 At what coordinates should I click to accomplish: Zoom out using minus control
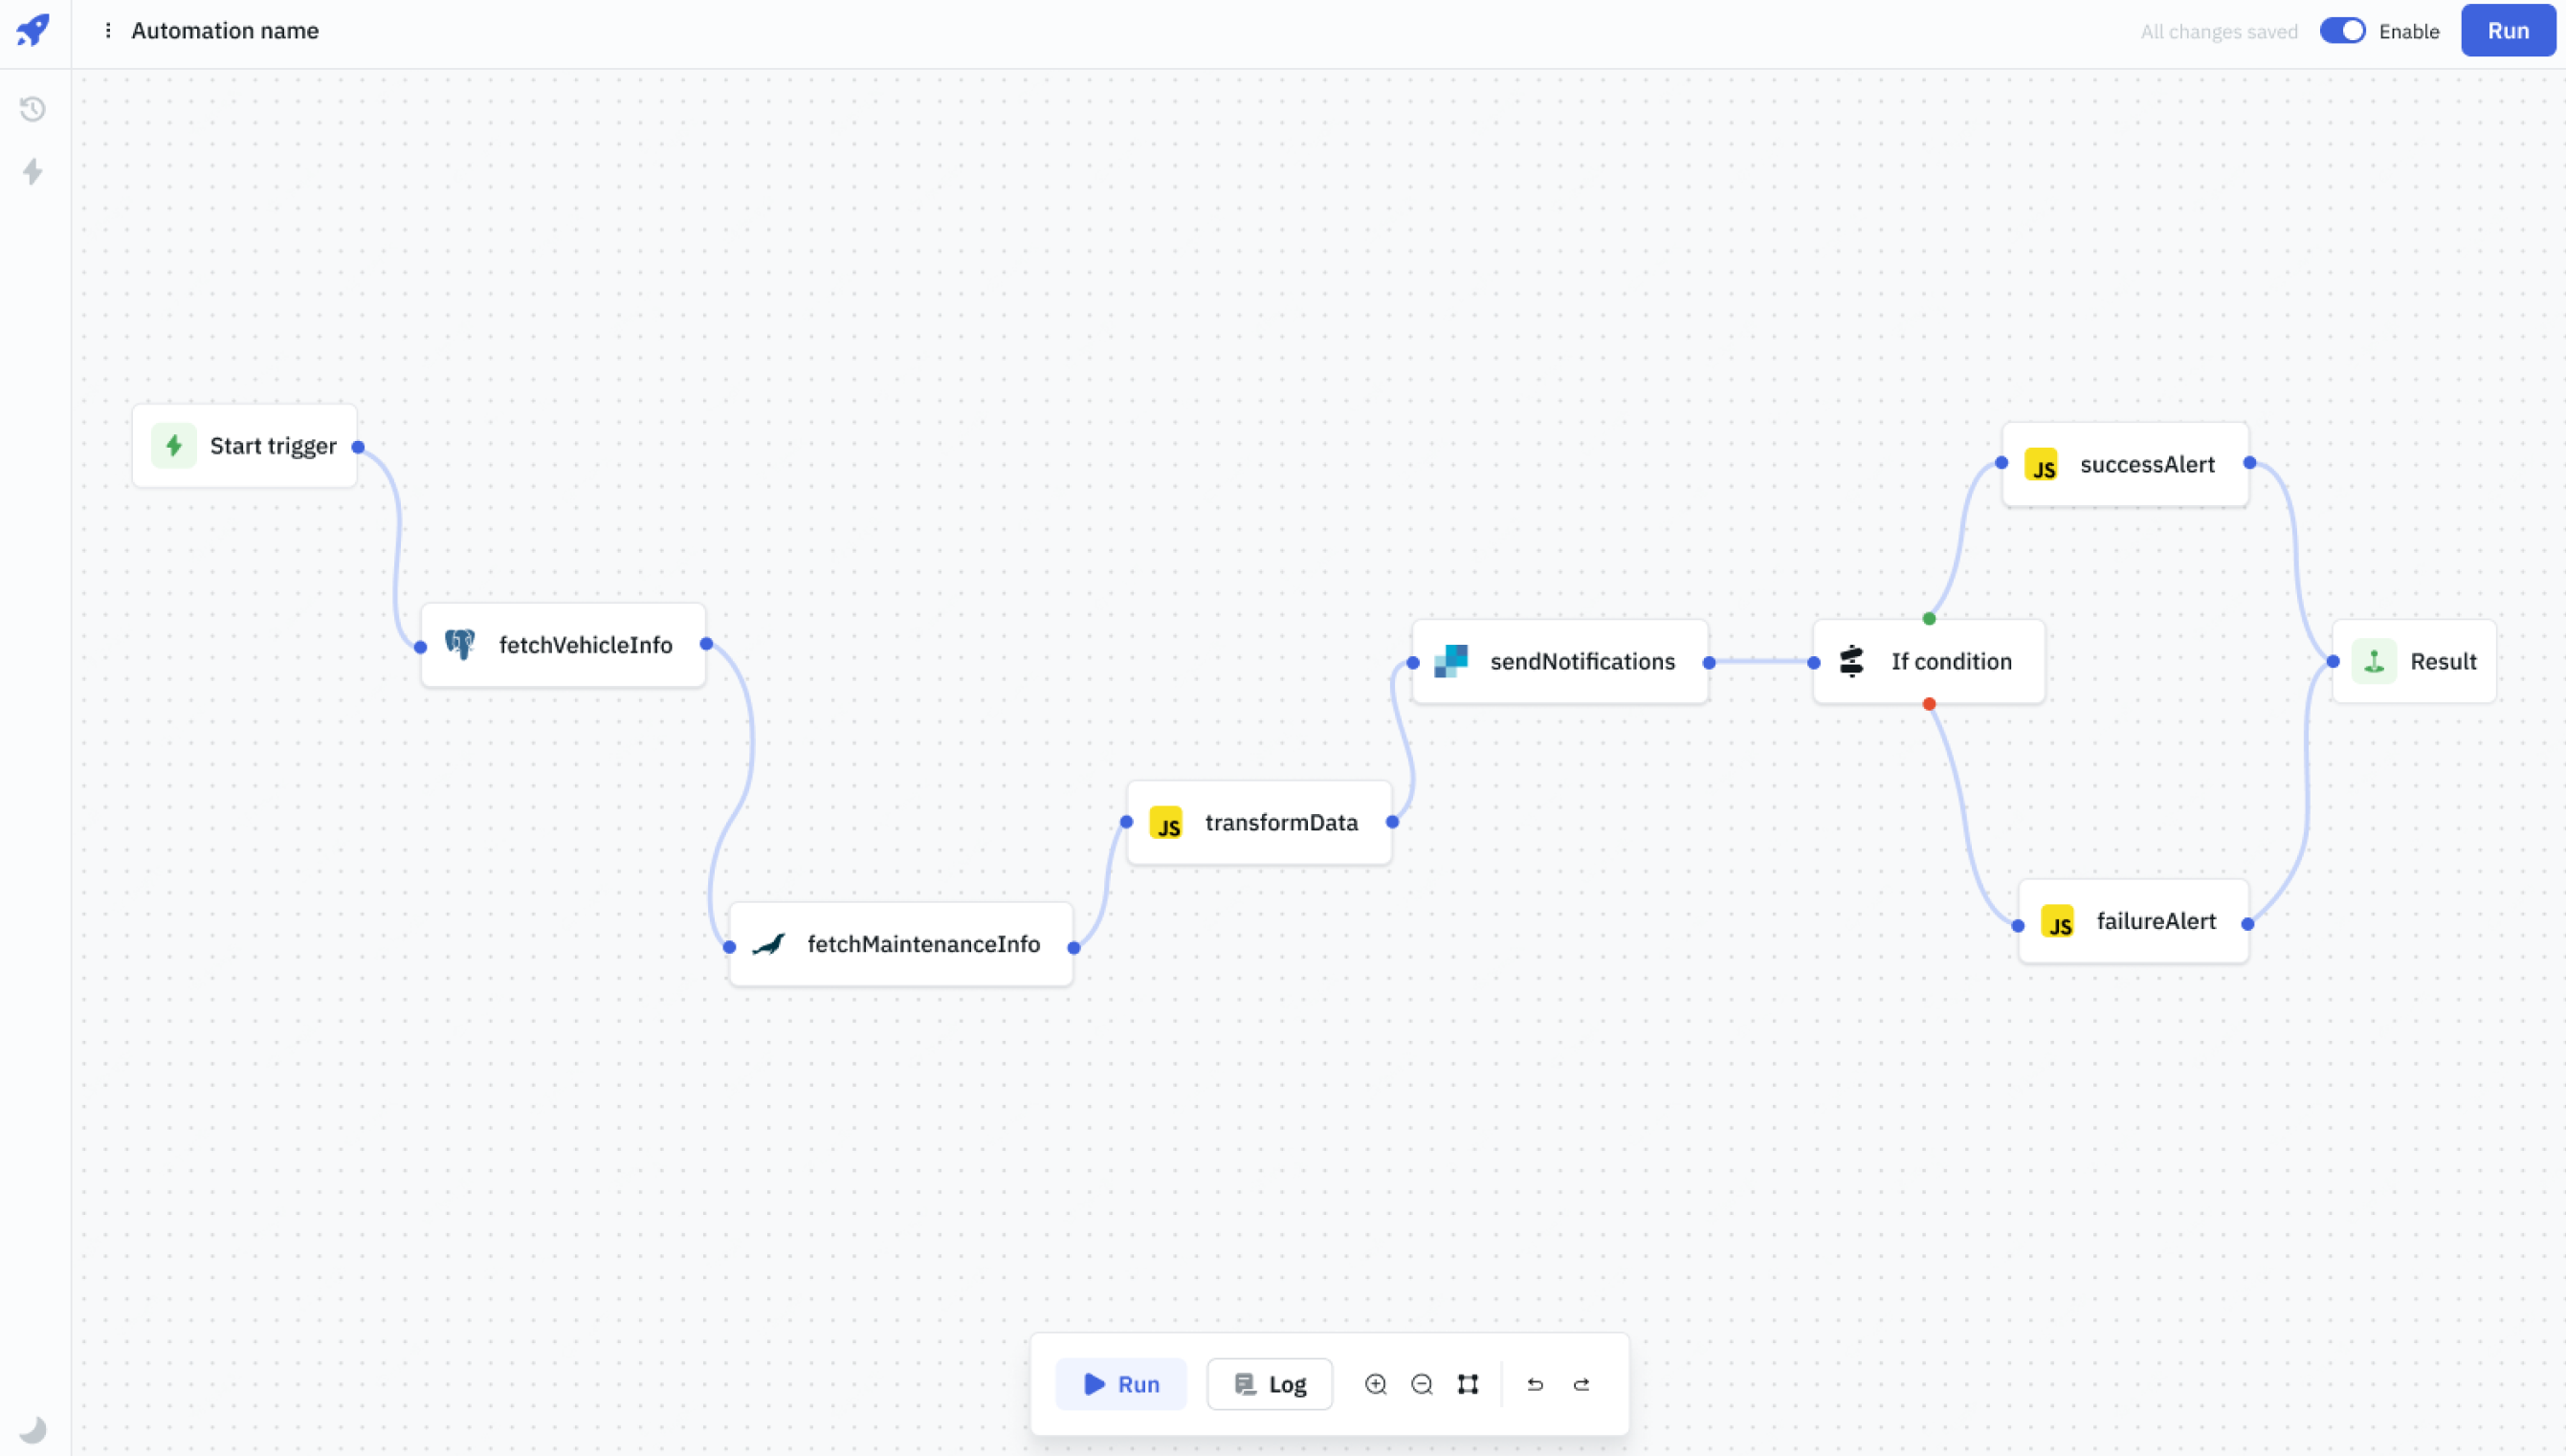(1423, 1383)
